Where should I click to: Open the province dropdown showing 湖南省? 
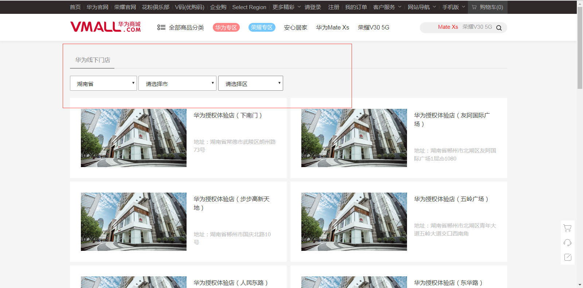coord(103,83)
